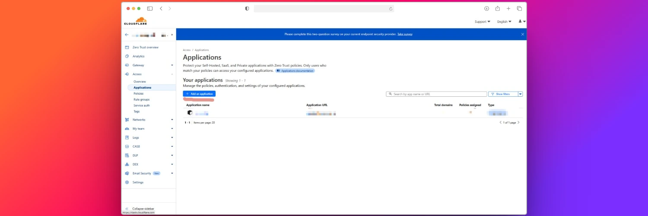Click the Settings gear icon in sidebar
The height and width of the screenshot is (216, 648).
click(x=127, y=182)
